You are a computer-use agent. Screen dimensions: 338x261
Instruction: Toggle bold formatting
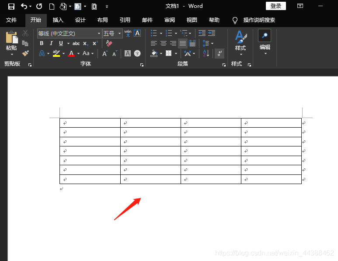pyautogui.click(x=42, y=43)
